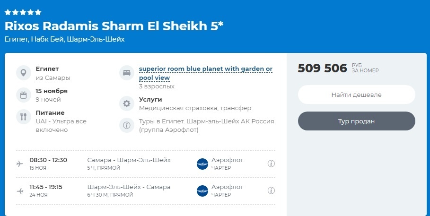Click Aeroflot logo on Шарм-Эль-Шейх - Самара flight

[x=202, y=191]
